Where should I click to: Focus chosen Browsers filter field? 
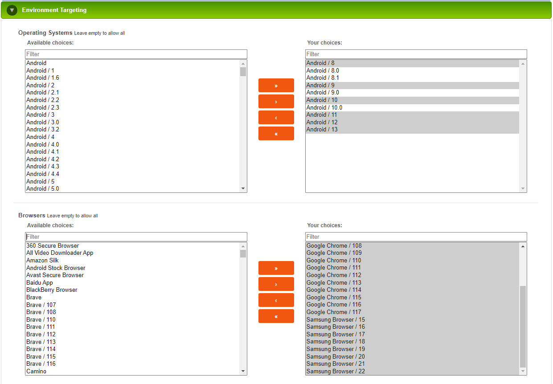click(416, 237)
